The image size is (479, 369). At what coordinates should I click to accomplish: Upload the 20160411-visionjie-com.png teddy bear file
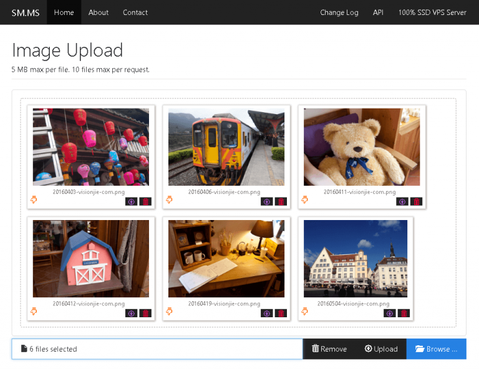click(402, 201)
